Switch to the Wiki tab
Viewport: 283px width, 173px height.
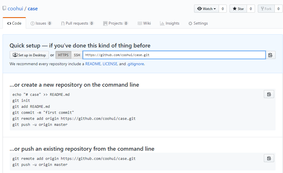point(144,23)
